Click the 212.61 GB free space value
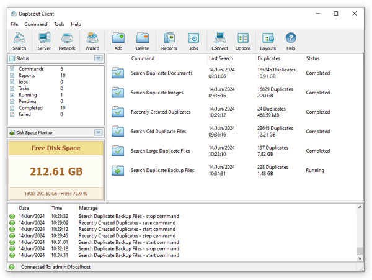This screenshot has width=372, height=280. [56, 171]
